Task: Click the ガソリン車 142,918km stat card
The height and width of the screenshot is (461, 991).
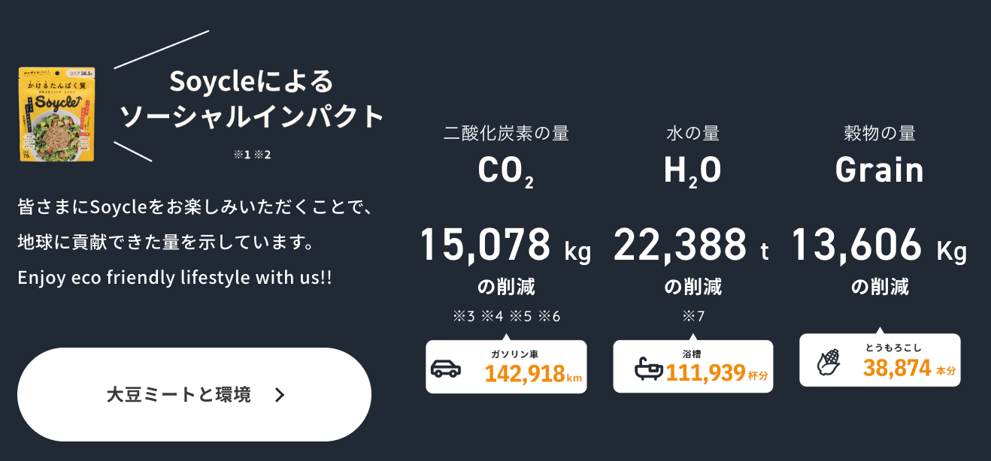Action: 505,366
